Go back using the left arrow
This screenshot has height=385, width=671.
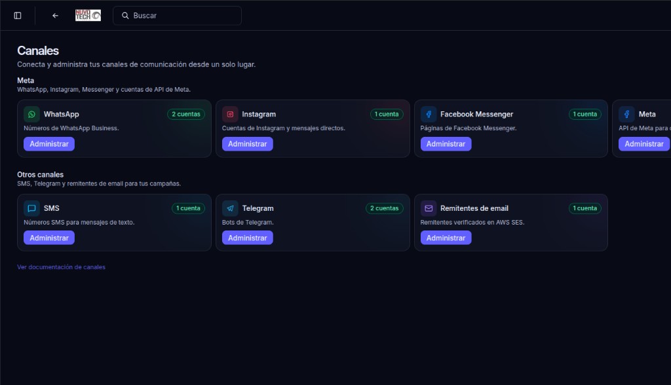tap(55, 16)
